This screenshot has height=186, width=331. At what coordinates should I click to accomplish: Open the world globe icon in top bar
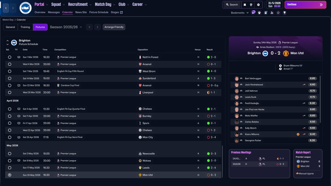pyautogui.click(x=251, y=5)
